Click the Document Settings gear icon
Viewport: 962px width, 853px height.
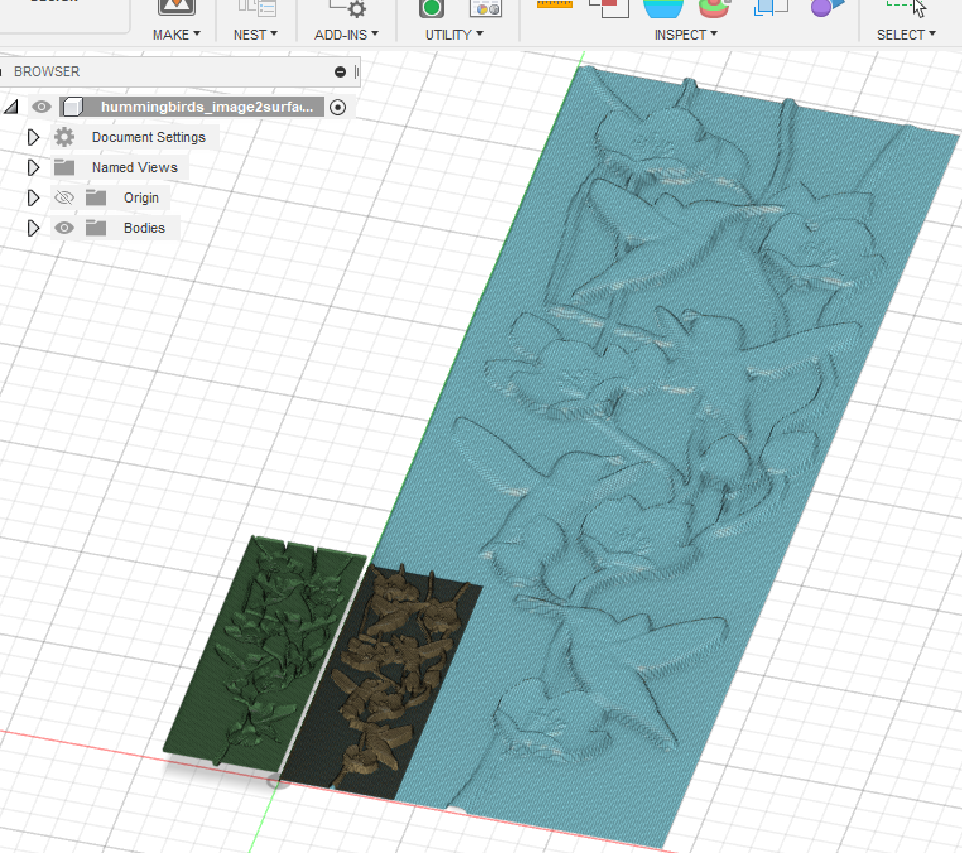click(x=64, y=137)
